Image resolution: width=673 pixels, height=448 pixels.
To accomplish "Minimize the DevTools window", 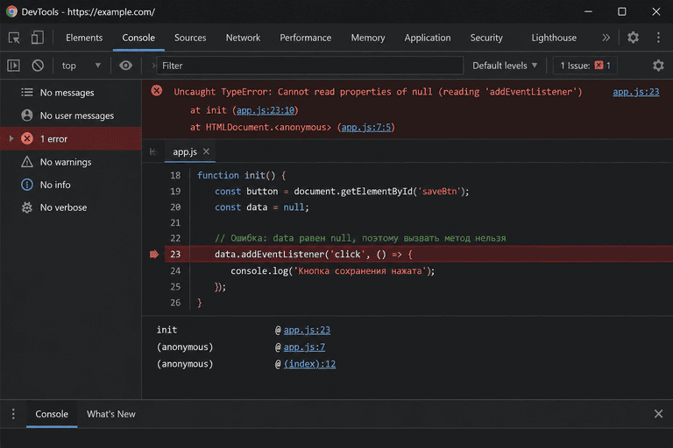I will [589, 11].
